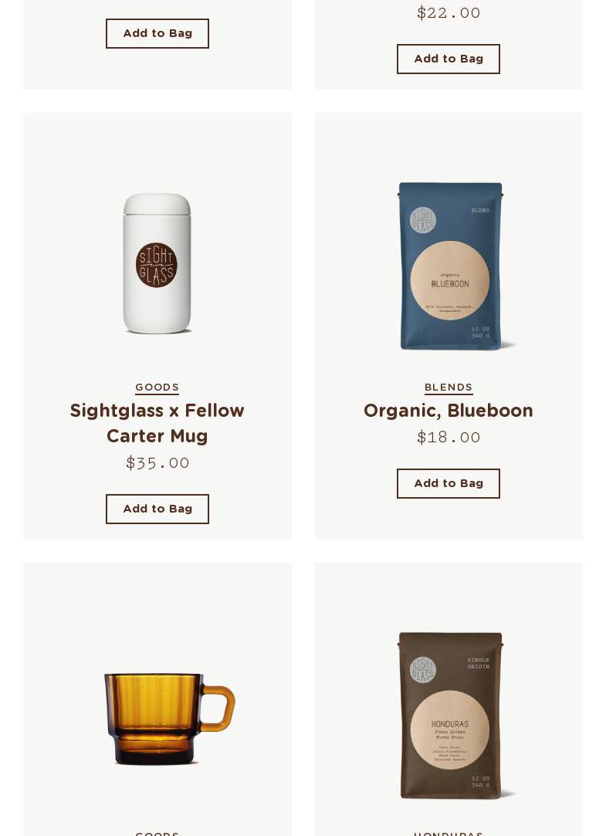Screen dimensions: 606x836
Task: Click the Sightglass logo badge on brown bag
Action: click(423, 670)
